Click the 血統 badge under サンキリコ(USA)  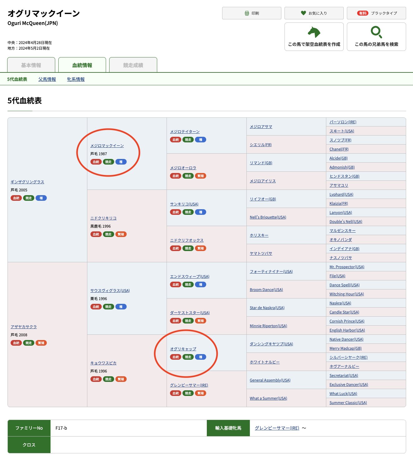tap(176, 212)
